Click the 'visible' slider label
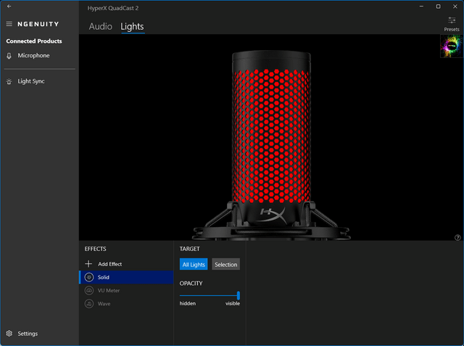 pyautogui.click(x=233, y=303)
